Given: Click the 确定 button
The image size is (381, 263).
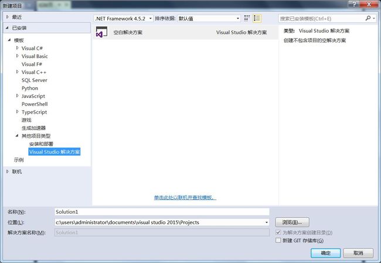Looking at the screenshot, I should (325, 253).
